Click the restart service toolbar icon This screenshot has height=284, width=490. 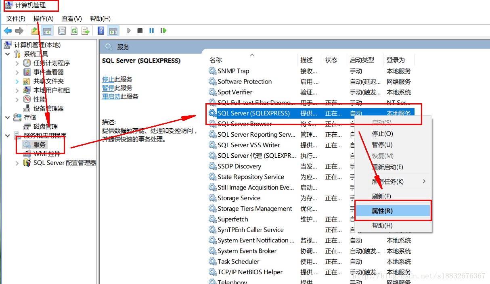coord(163,31)
